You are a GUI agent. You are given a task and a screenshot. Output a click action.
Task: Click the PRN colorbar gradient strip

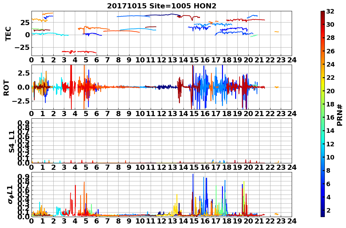pos(323,114)
